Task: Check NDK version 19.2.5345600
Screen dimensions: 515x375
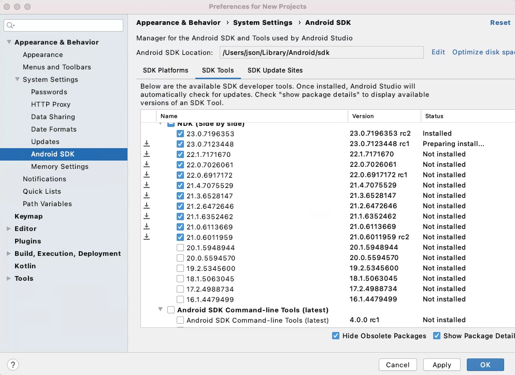Action: (180, 268)
